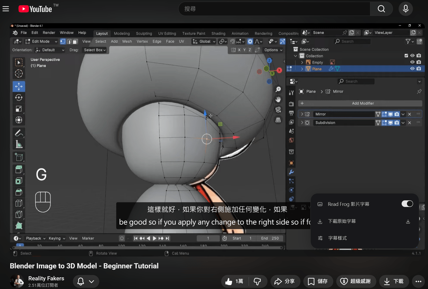Image resolution: width=428 pixels, height=289 pixels.
Task: Select the Move tool in Blender toolbar
Action: pyautogui.click(x=19, y=86)
